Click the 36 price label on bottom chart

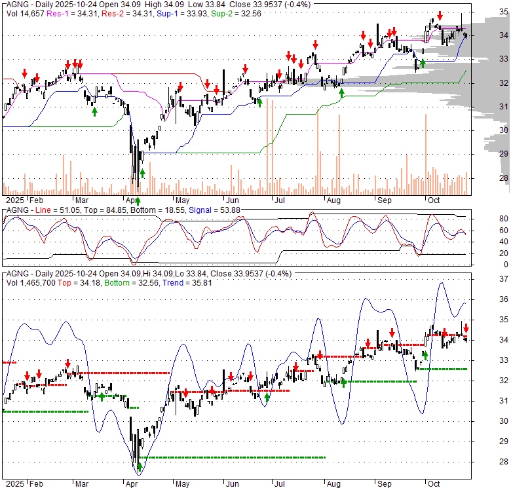tap(504, 299)
